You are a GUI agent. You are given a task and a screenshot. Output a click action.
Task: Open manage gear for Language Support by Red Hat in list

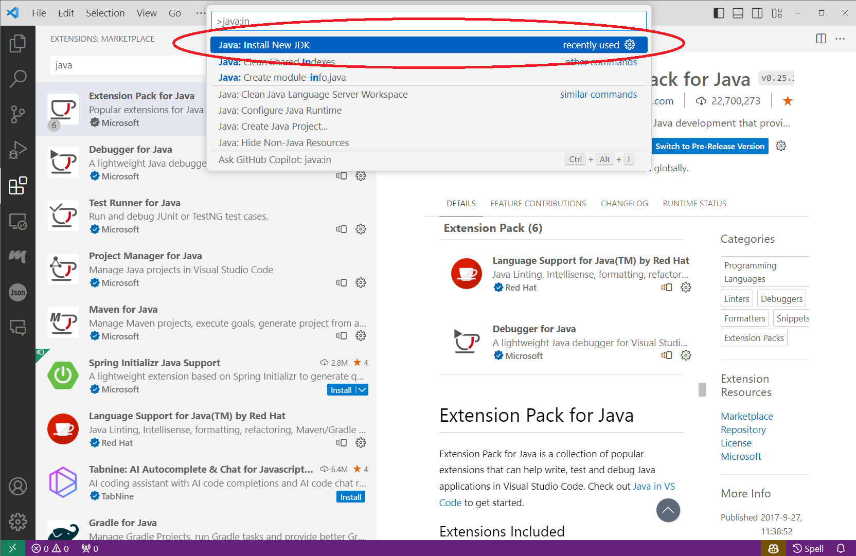(x=361, y=442)
